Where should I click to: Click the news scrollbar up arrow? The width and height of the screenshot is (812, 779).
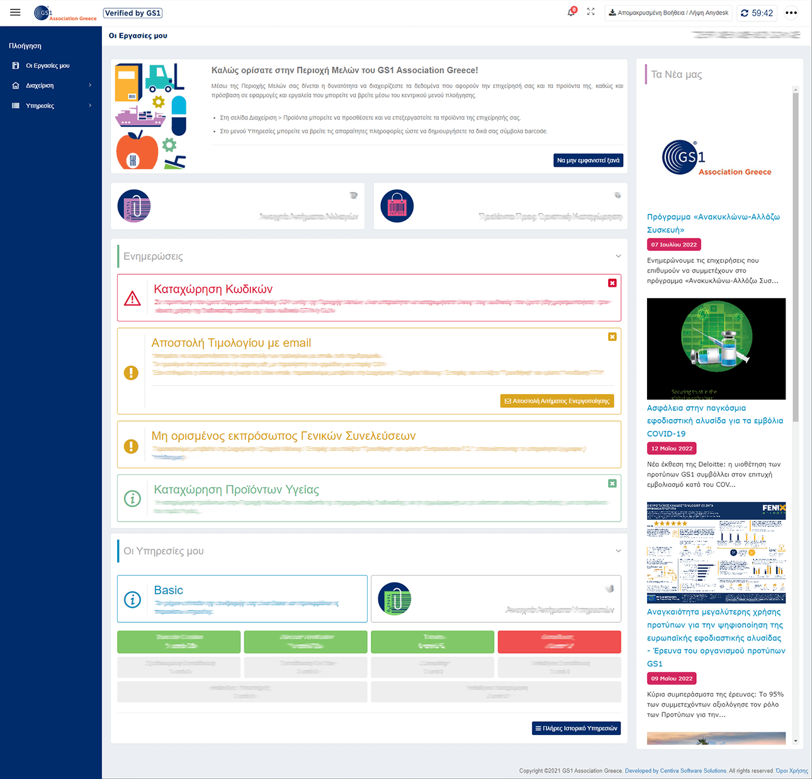pyautogui.click(x=796, y=90)
